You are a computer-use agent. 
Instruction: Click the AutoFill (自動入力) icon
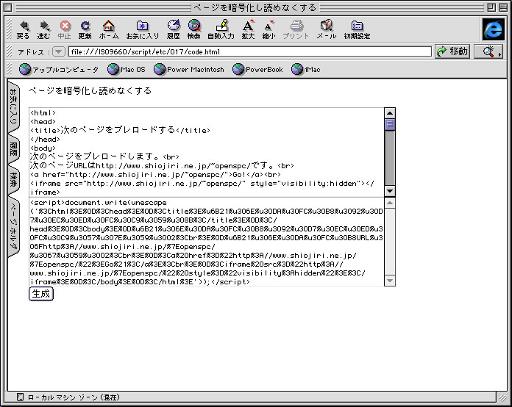tap(221, 29)
